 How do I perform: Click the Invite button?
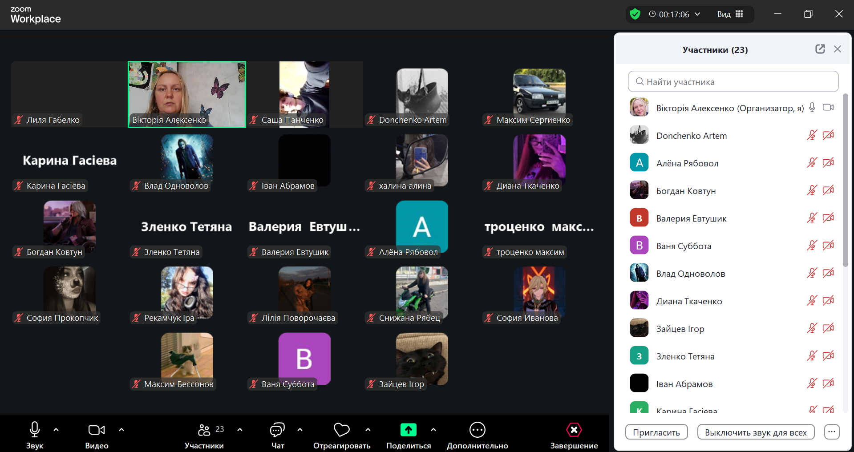pos(656,432)
